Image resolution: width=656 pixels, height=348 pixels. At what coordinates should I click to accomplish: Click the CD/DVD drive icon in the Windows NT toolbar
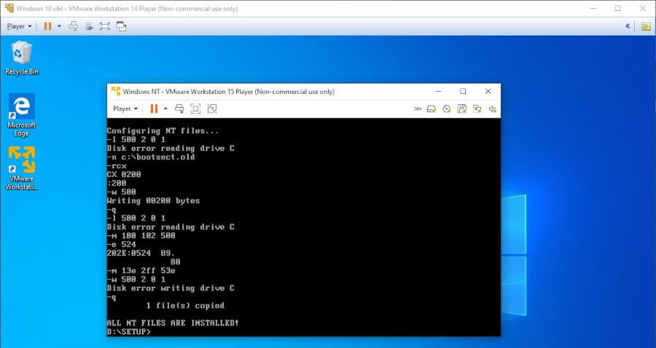tap(447, 109)
